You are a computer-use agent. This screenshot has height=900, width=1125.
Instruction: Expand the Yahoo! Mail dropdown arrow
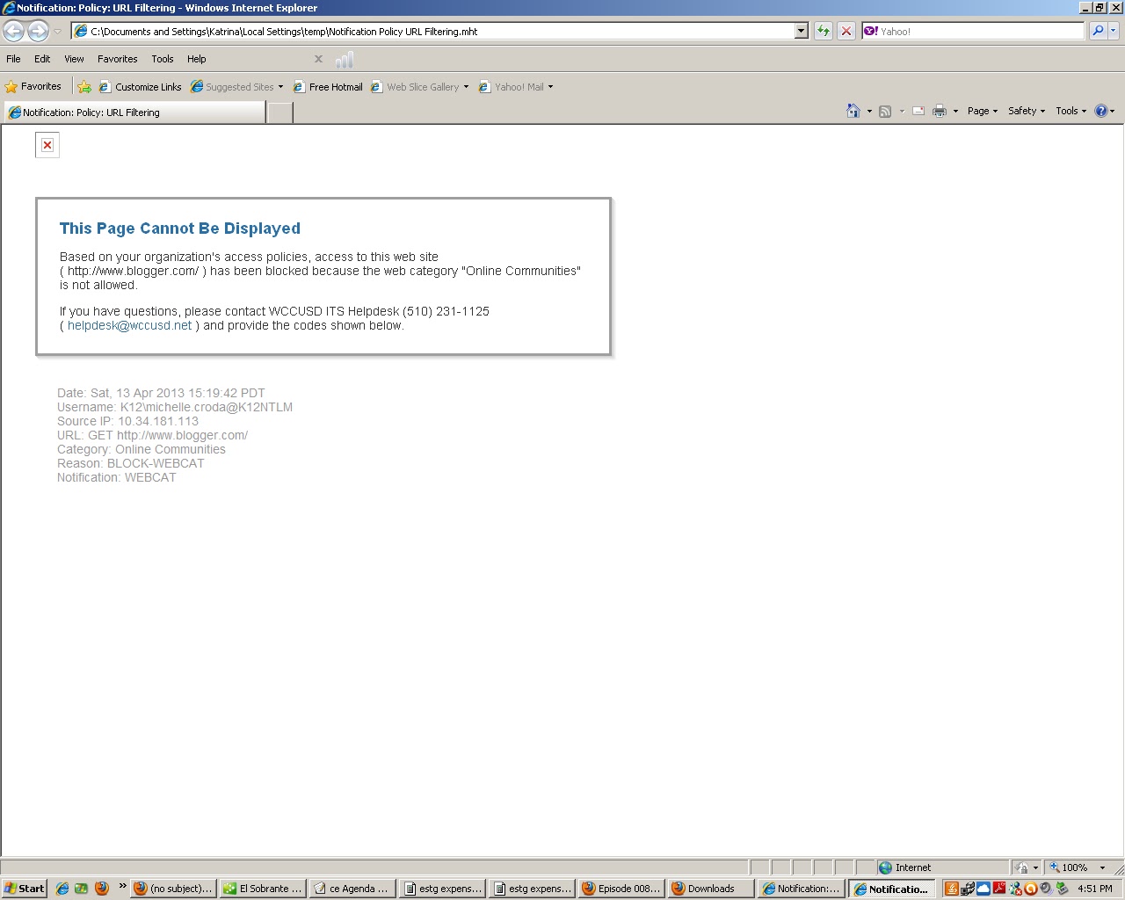coord(551,87)
